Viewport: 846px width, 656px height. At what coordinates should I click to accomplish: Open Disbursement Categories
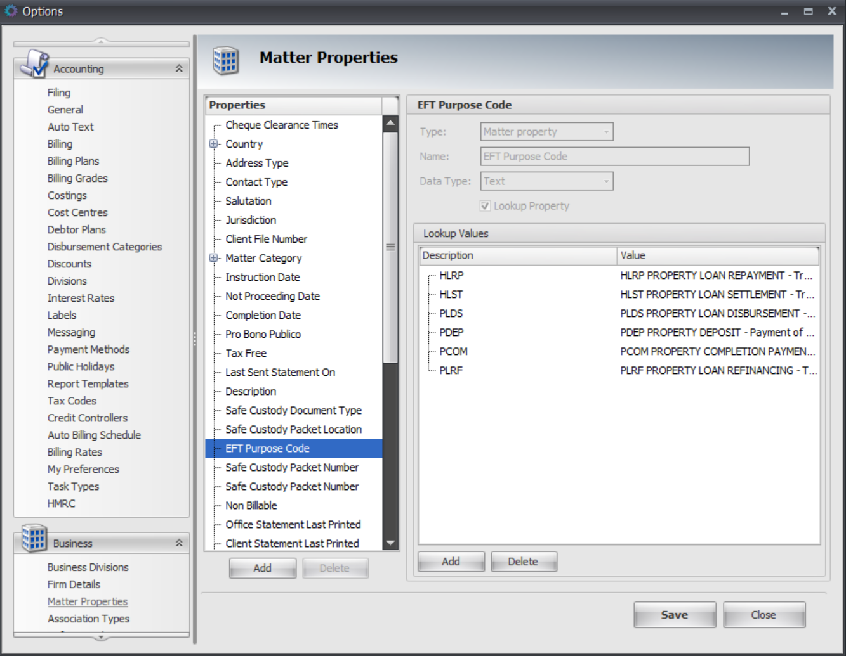(x=105, y=247)
